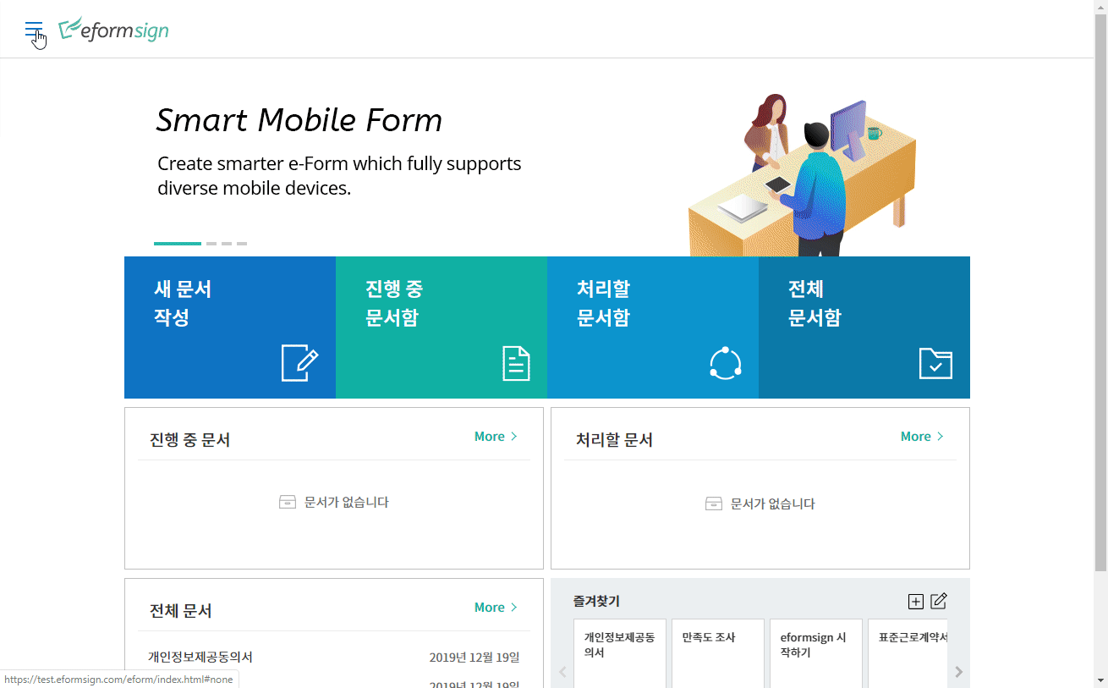1108x688 pixels.
Task: Click More in 전체 문서 panel
Action: coord(496,608)
